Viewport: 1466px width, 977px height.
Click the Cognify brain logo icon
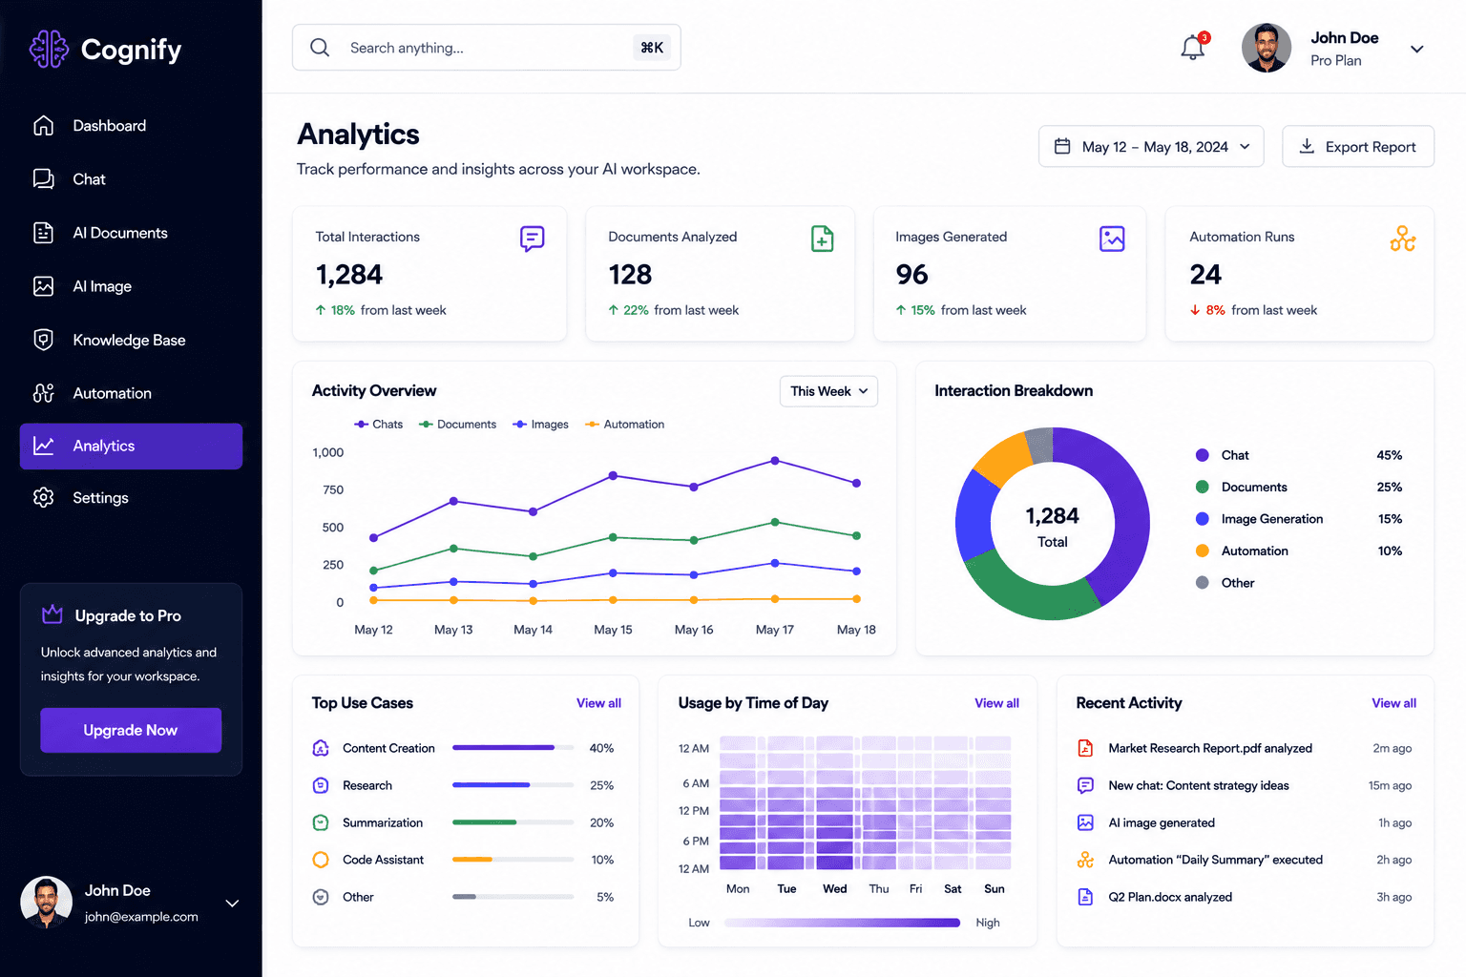49,49
